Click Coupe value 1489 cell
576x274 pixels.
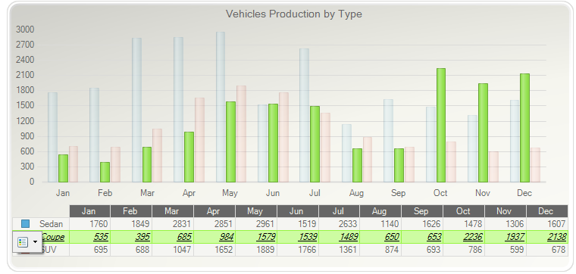coord(339,237)
